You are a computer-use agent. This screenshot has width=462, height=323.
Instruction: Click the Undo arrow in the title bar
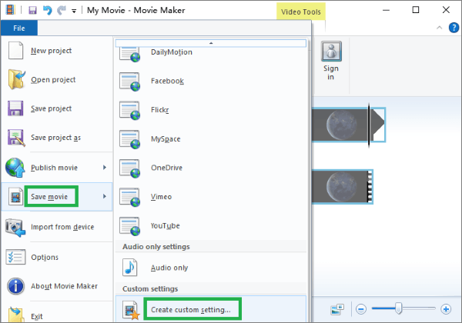coord(48,10)
